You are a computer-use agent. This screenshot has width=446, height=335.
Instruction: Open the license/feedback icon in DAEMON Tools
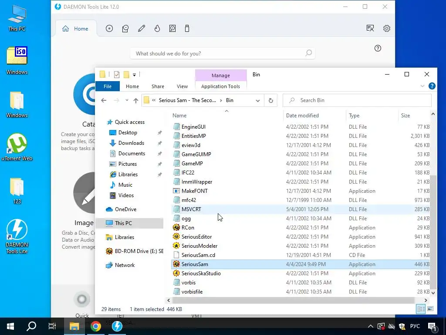[370, 28]
